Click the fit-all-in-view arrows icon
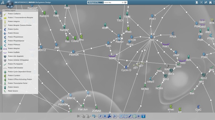215x120 pixels. coord(126,116)
